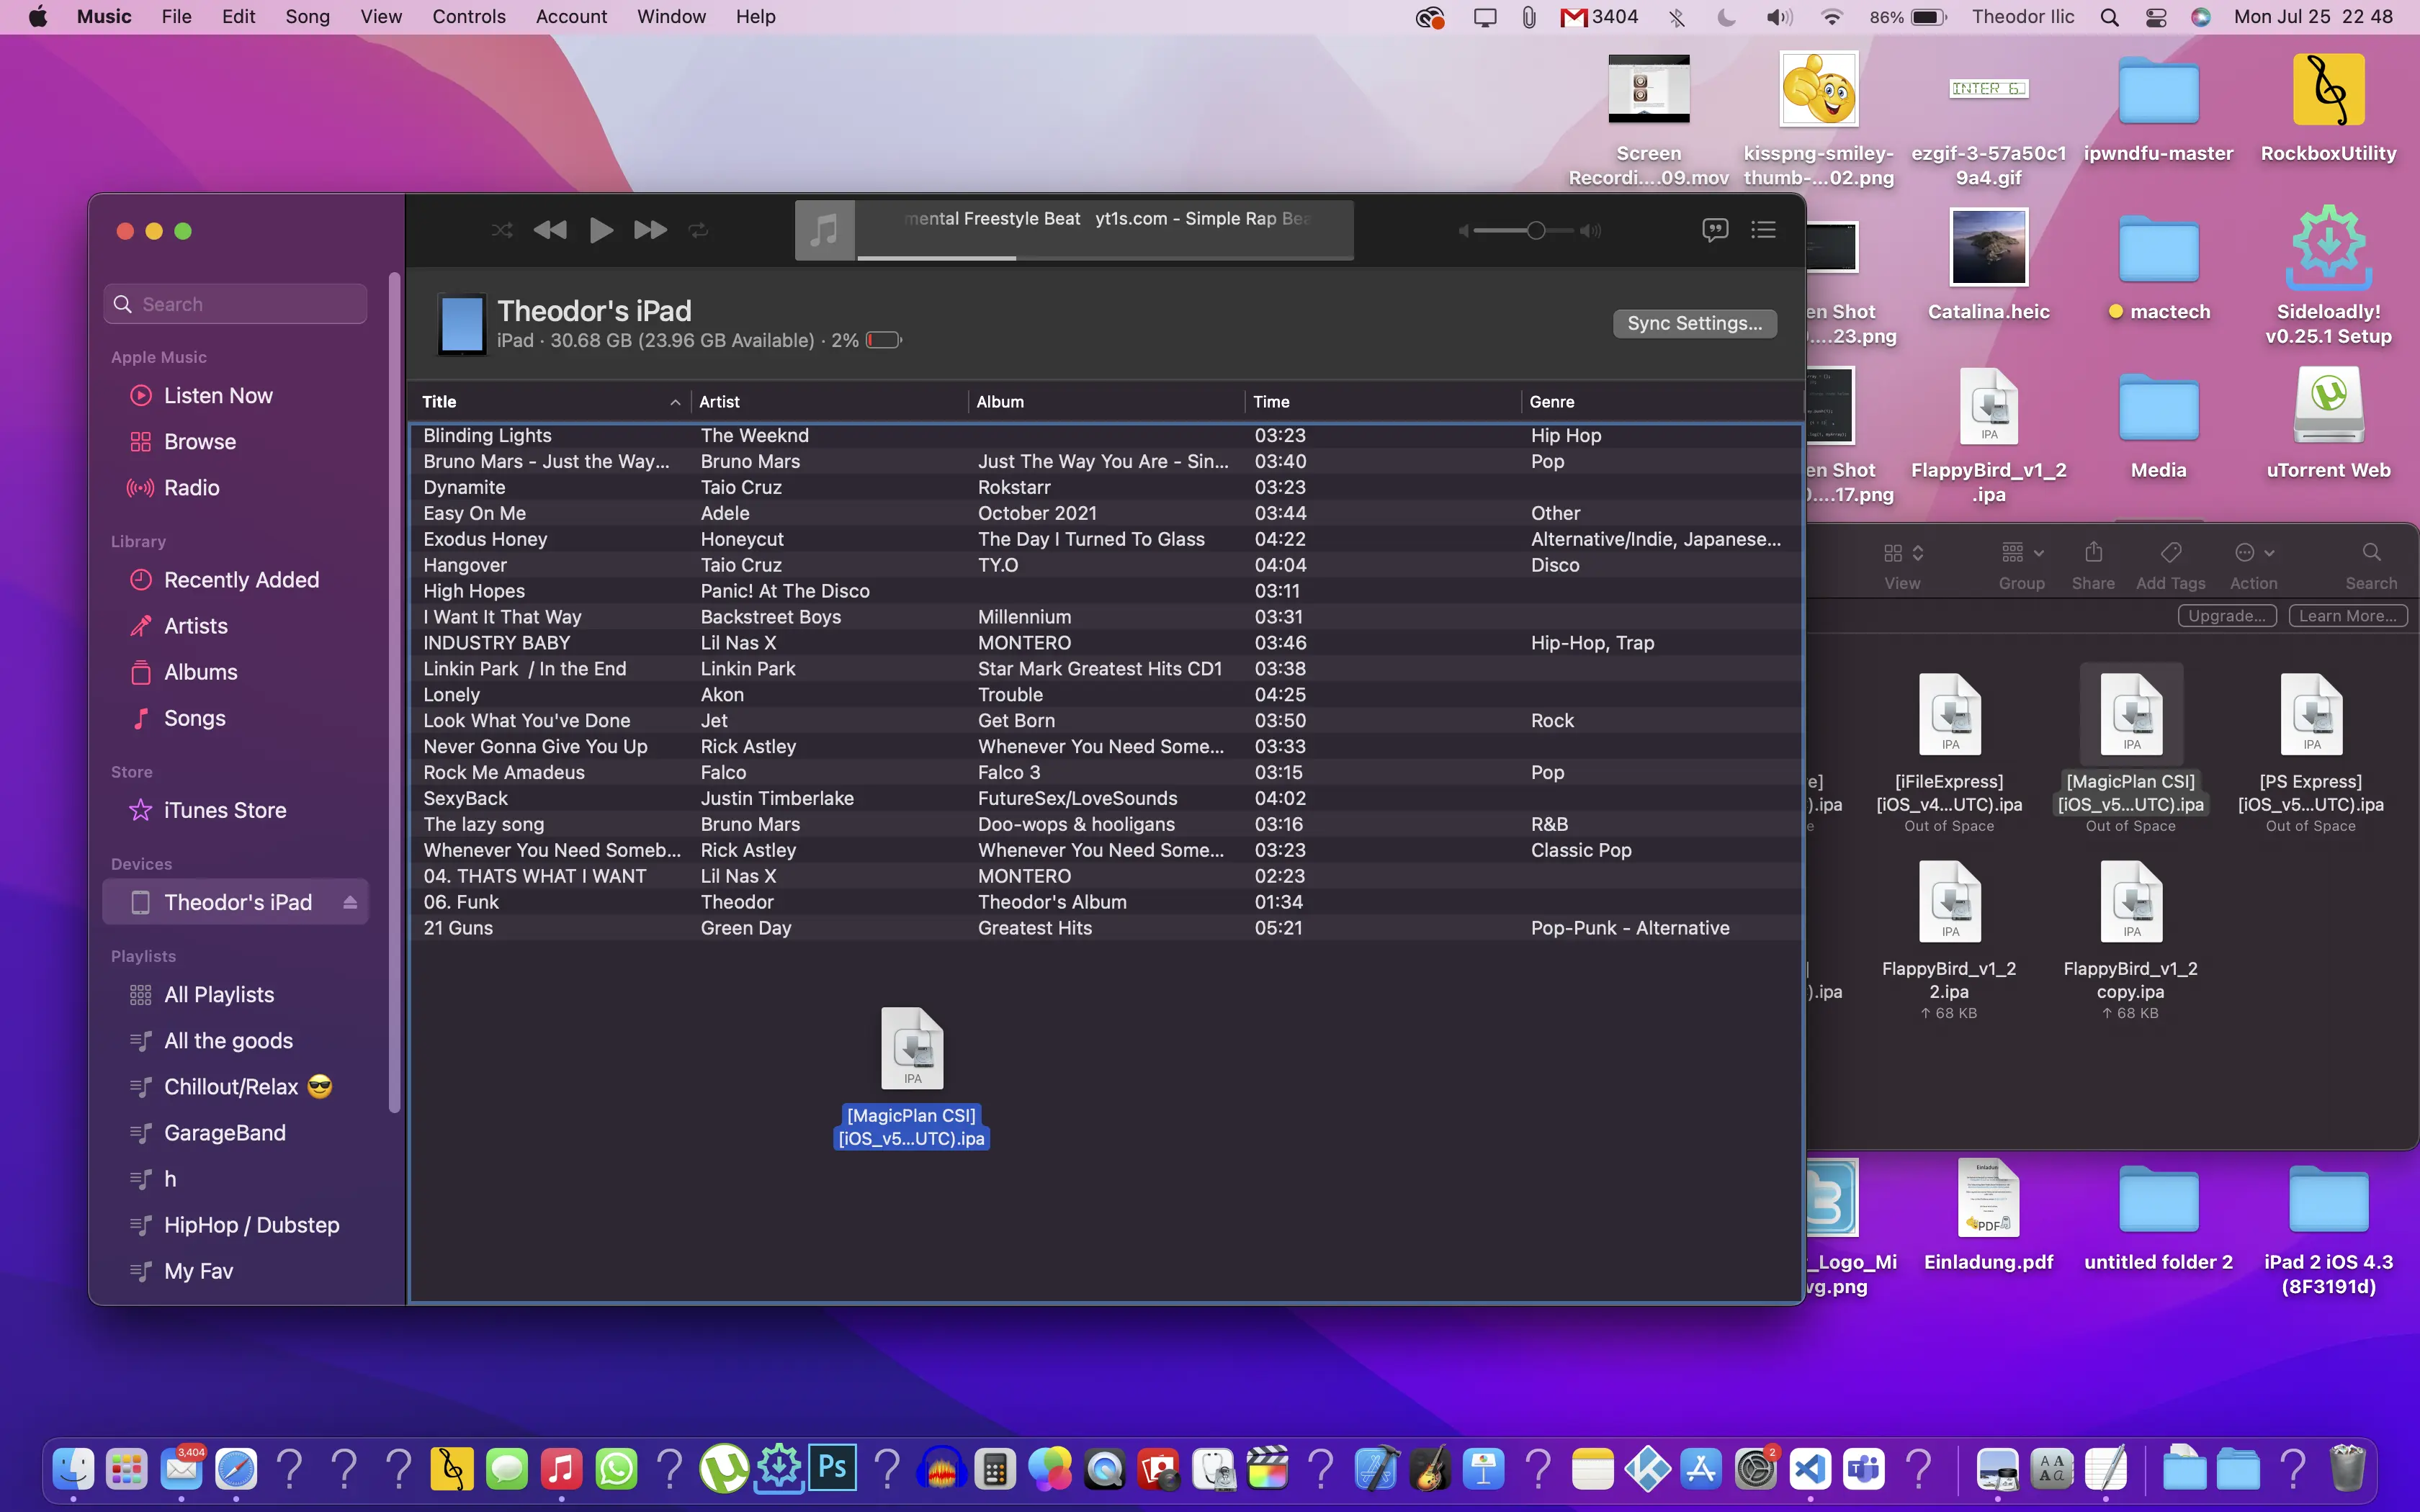
Task: Skip to next track with fast-forward
Action: click(650, 230)
